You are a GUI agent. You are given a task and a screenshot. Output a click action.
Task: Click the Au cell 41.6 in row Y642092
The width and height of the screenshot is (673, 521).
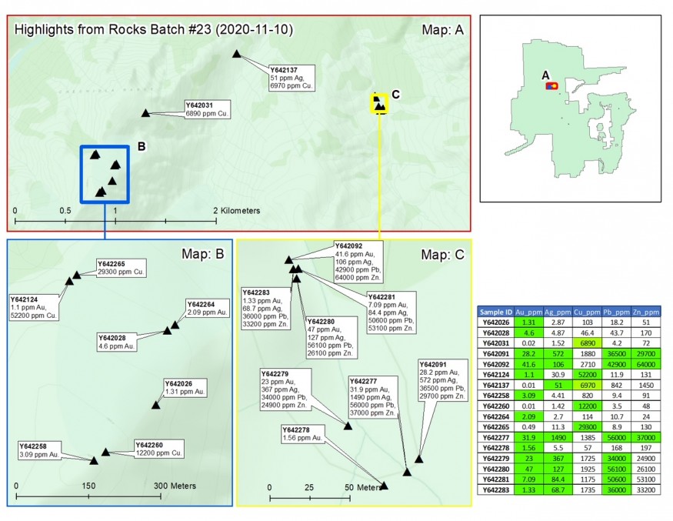[x=529, y=364]
